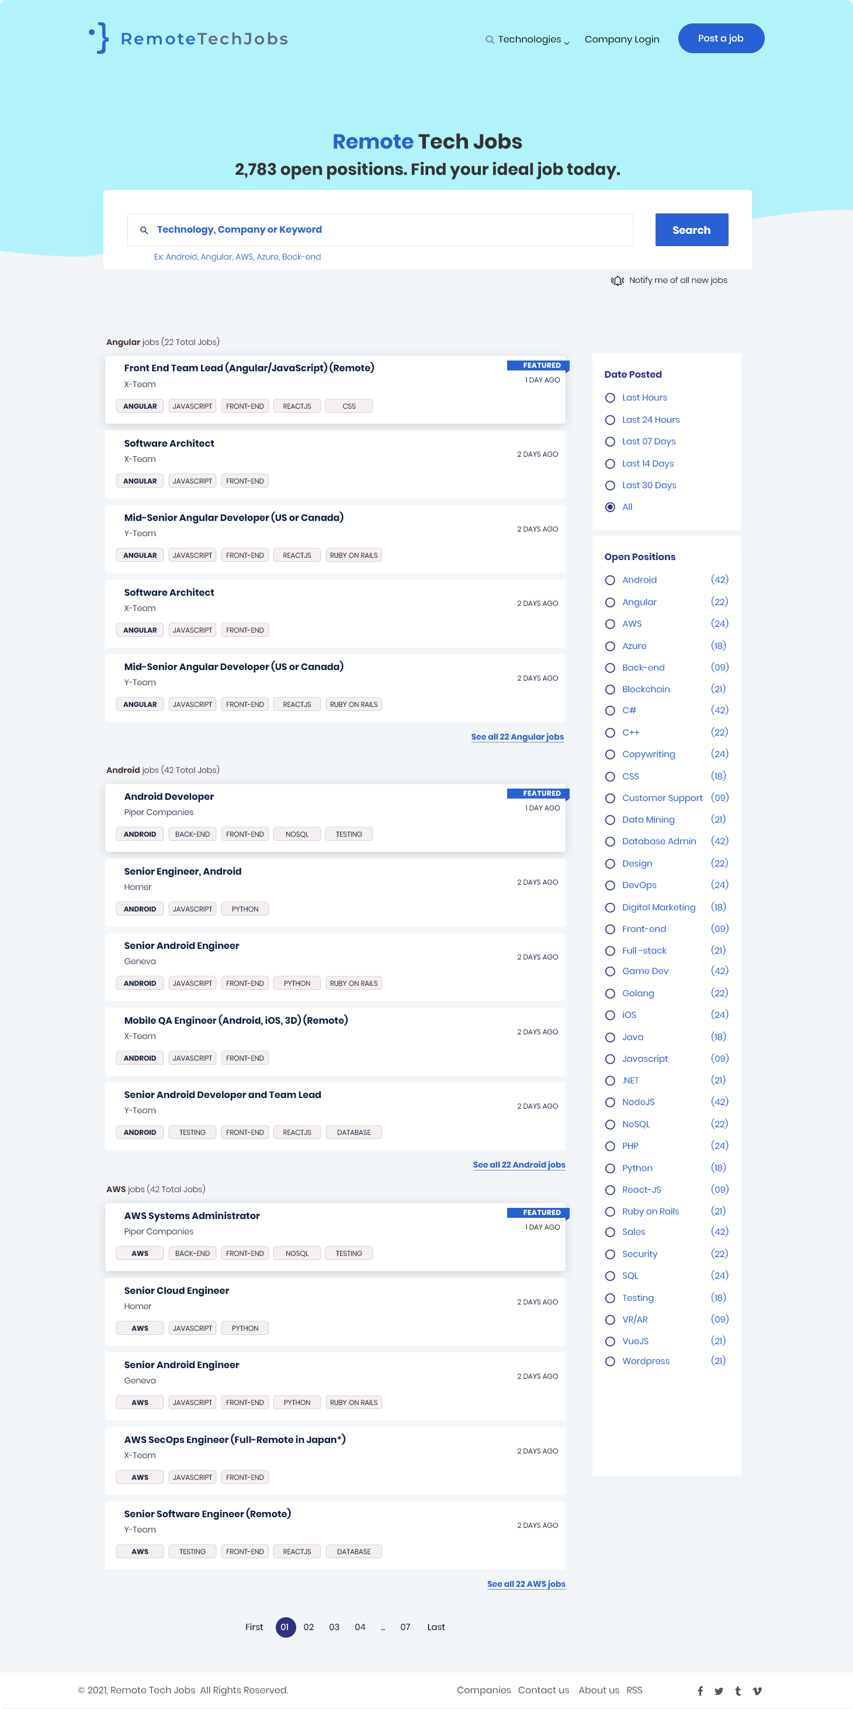The height and width of the screenshot is (1709, 853).
Task: Open the Twitter icon in footer
Action: point(719,1690)
